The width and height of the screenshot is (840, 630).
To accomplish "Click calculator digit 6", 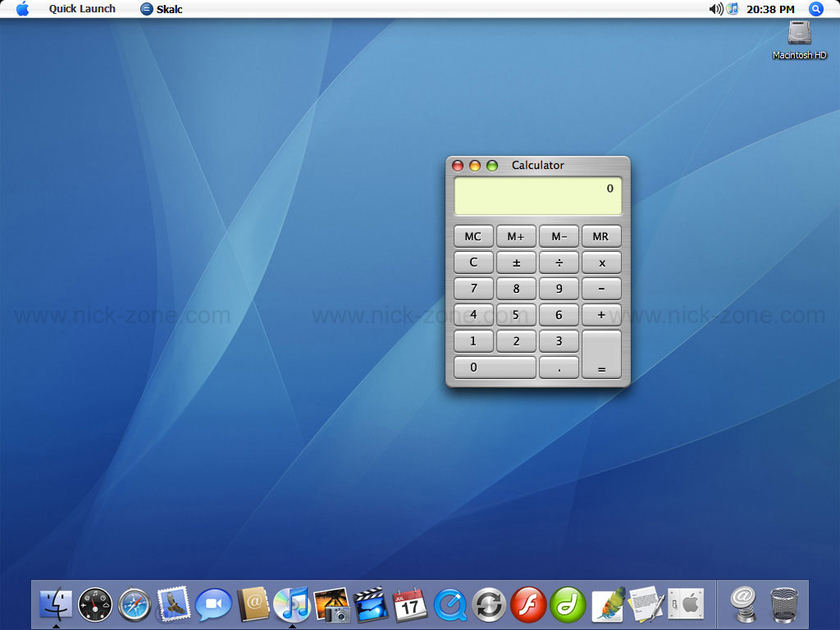I will (559, 315).
